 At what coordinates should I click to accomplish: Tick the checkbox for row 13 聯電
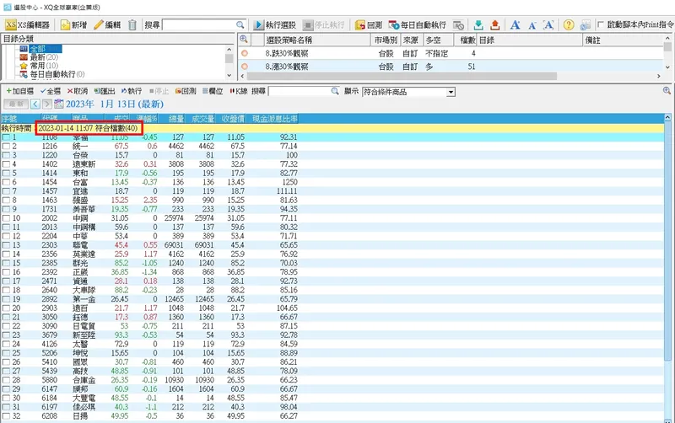(7, 244)
